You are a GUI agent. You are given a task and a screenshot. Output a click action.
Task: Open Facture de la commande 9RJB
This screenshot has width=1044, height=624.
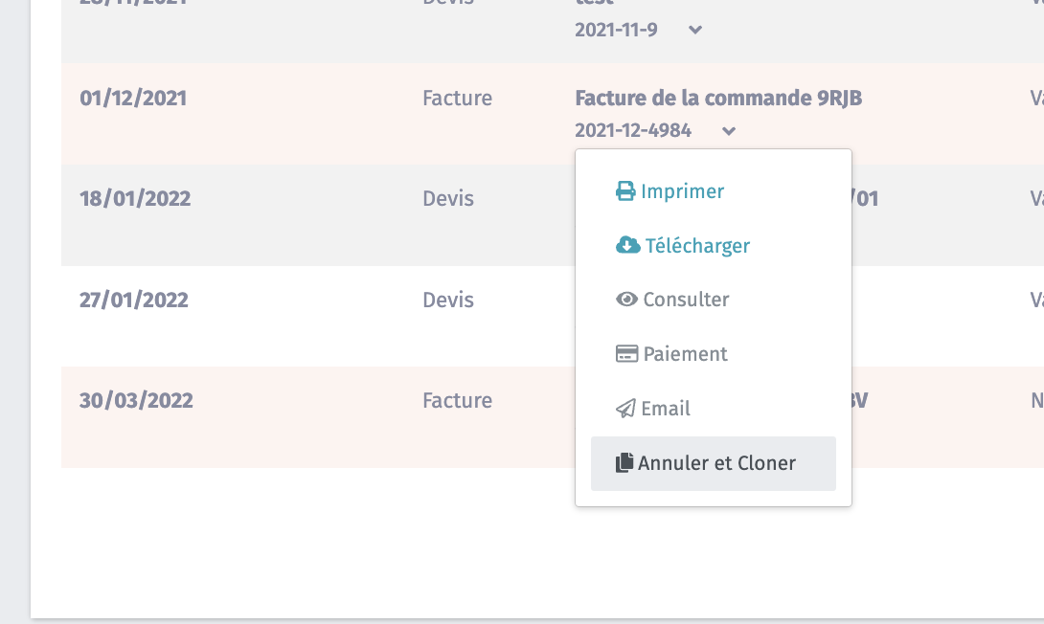[718, 99]
